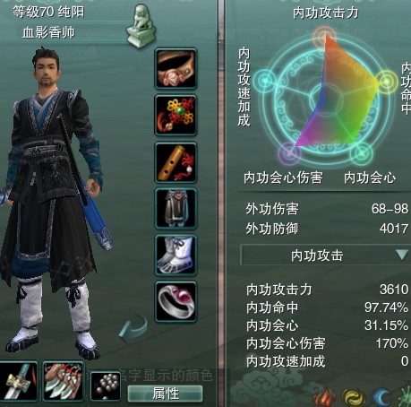Click the pearl beads ammo slot
Screen dimensions: 411x407
point(106,386)
